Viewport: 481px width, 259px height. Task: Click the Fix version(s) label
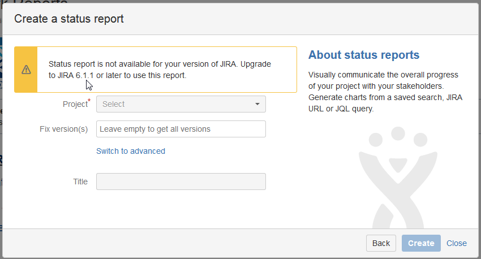click(x=64, y=129)
